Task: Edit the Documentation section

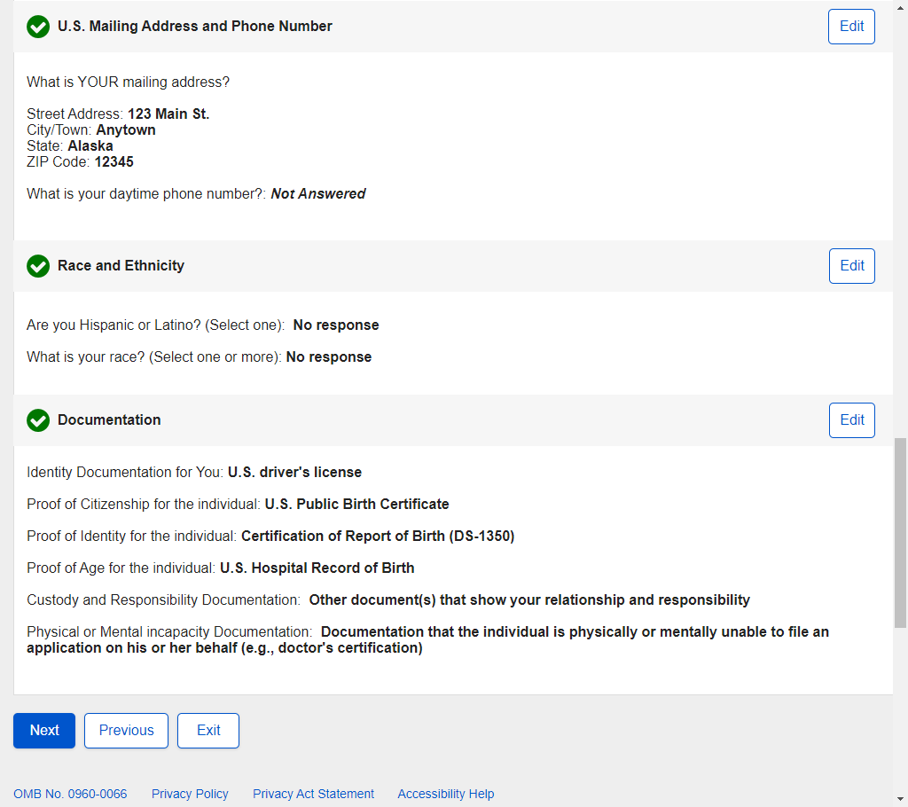Action: 851,420
